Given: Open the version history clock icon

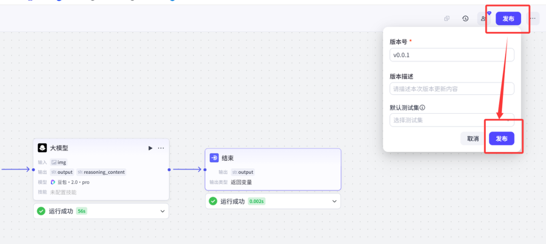Looking at the screenshot, I should coord(465,19).
